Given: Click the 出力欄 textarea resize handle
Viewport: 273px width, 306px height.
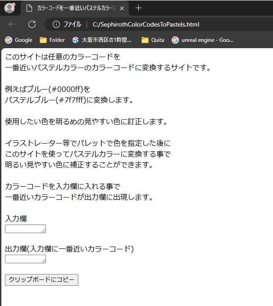Looking at the screenshot, I should coord(44,261).
